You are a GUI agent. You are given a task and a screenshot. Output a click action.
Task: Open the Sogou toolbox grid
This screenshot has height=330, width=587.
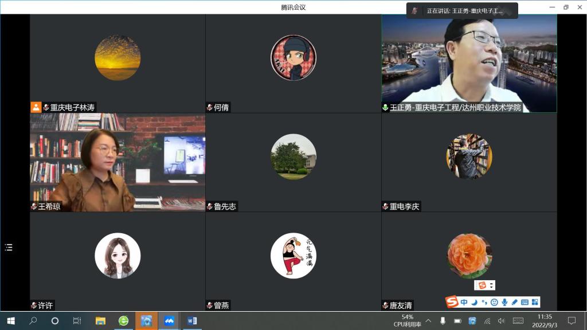(x=535, y=302)
